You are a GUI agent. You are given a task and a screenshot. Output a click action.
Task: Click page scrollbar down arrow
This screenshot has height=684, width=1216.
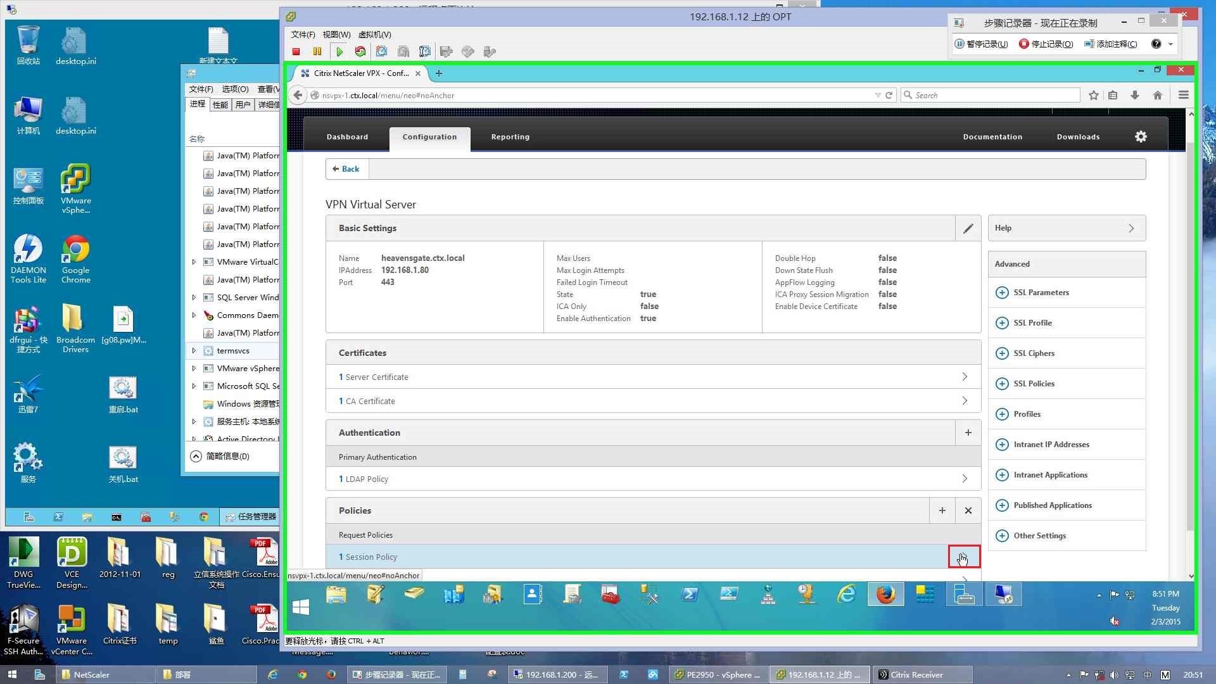click(1191, 577)
